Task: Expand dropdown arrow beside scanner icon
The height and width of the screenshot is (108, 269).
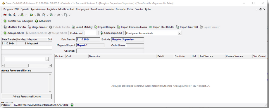Action: (x=62, y=15)
